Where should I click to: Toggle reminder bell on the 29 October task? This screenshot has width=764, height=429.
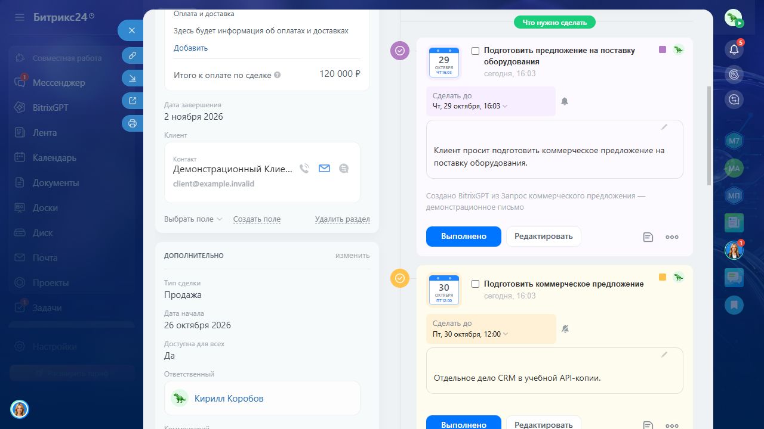point(565,101)
